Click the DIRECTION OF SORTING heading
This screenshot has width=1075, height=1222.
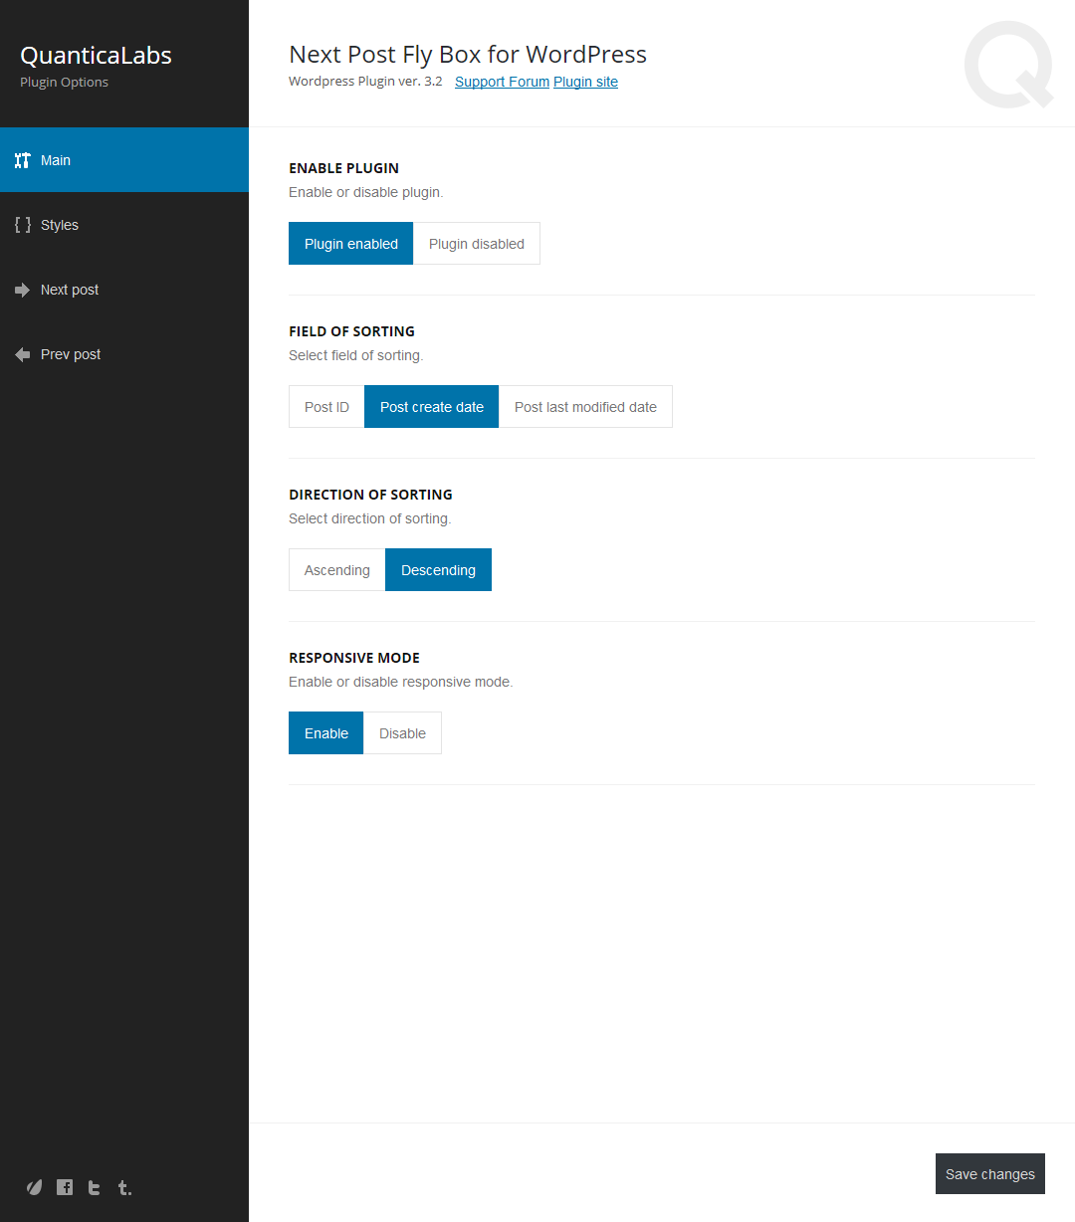(370, 495)
